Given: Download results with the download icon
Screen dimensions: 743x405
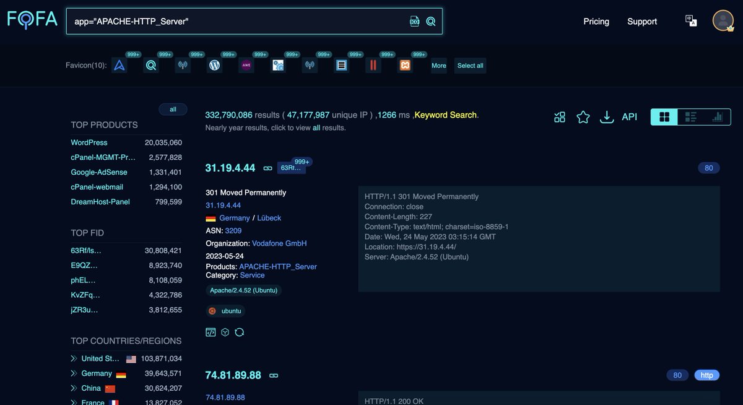Looking at the screenshot, I should point(607,117).
